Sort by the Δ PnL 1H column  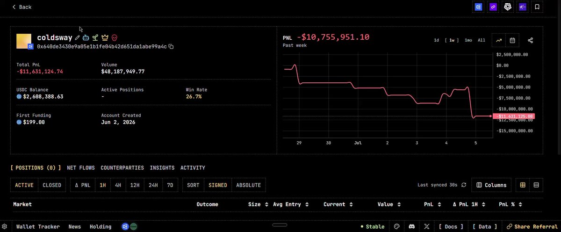468,204
